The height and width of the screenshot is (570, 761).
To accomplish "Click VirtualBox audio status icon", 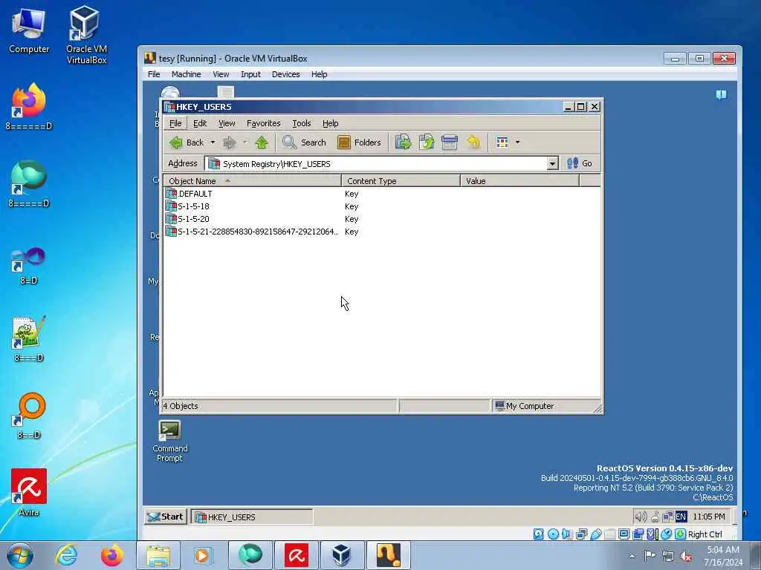I will [567, 534].
